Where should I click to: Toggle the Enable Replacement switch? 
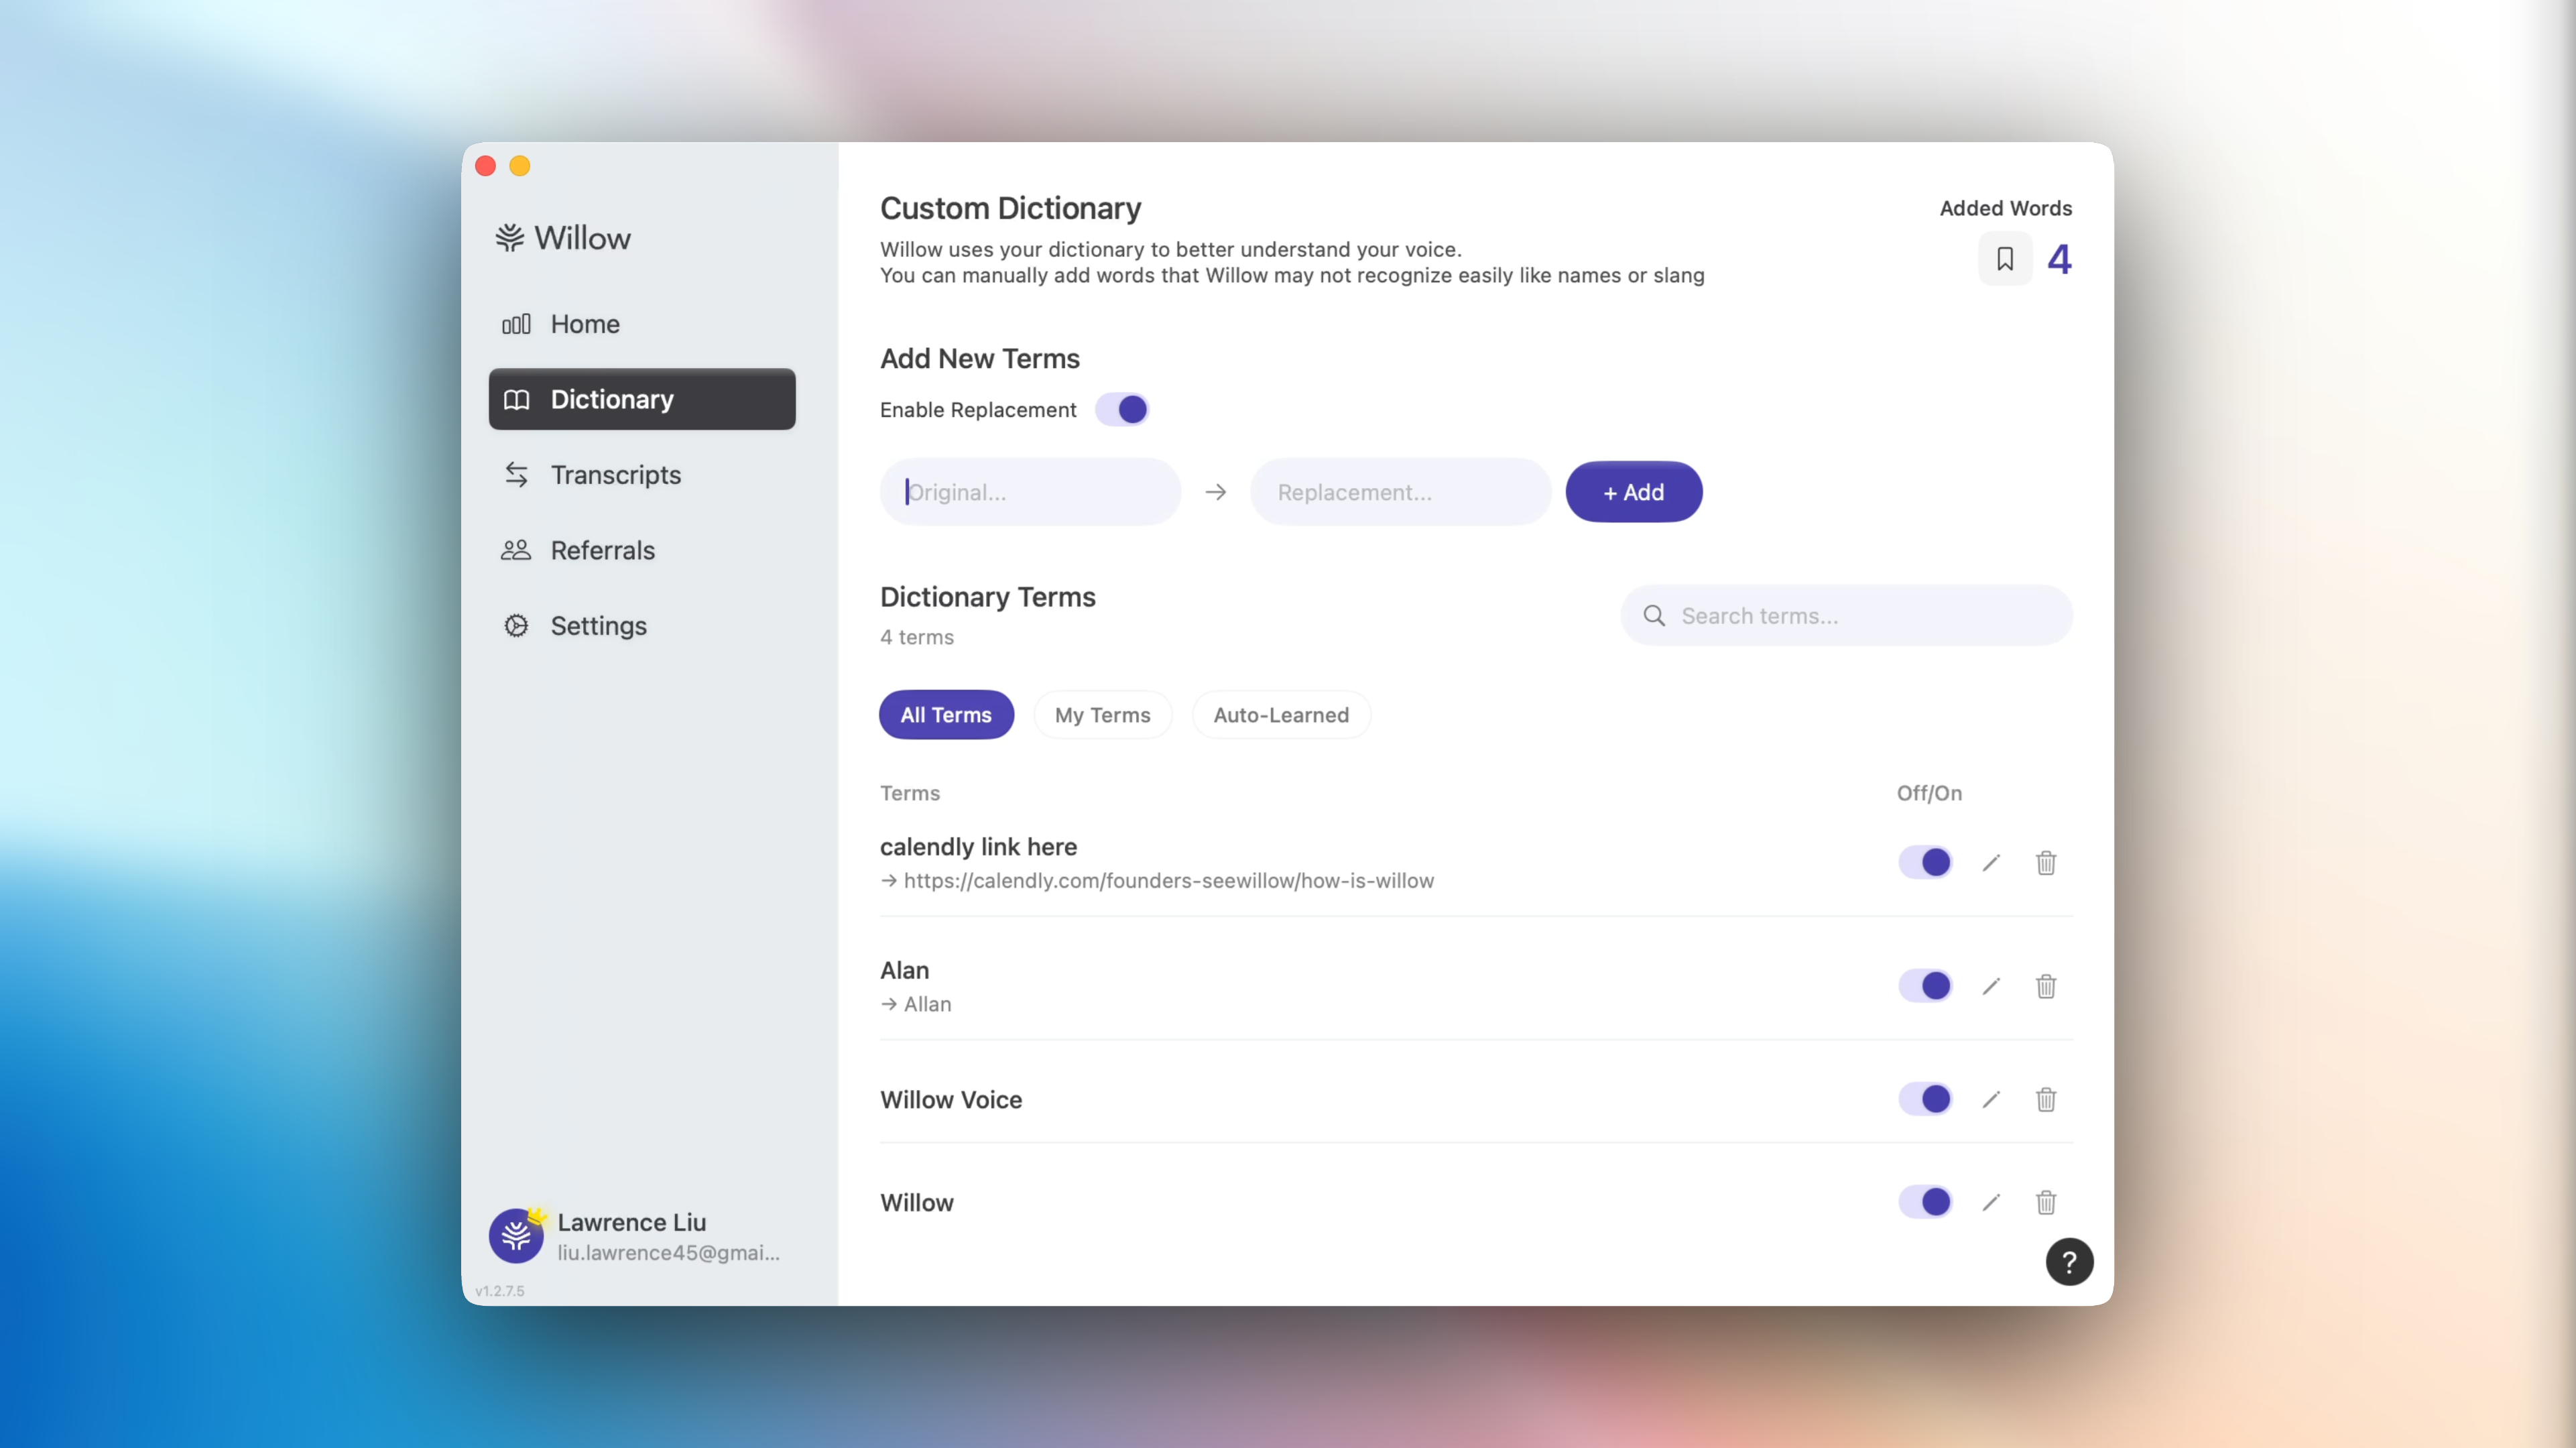pyautogui.click(x=1122, y=409)
